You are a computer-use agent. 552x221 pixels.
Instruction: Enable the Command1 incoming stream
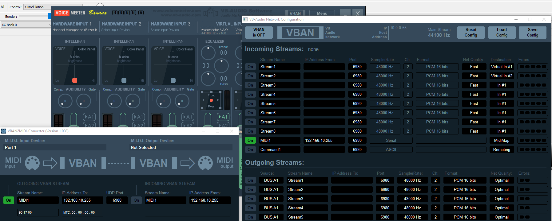coord(250,149)
